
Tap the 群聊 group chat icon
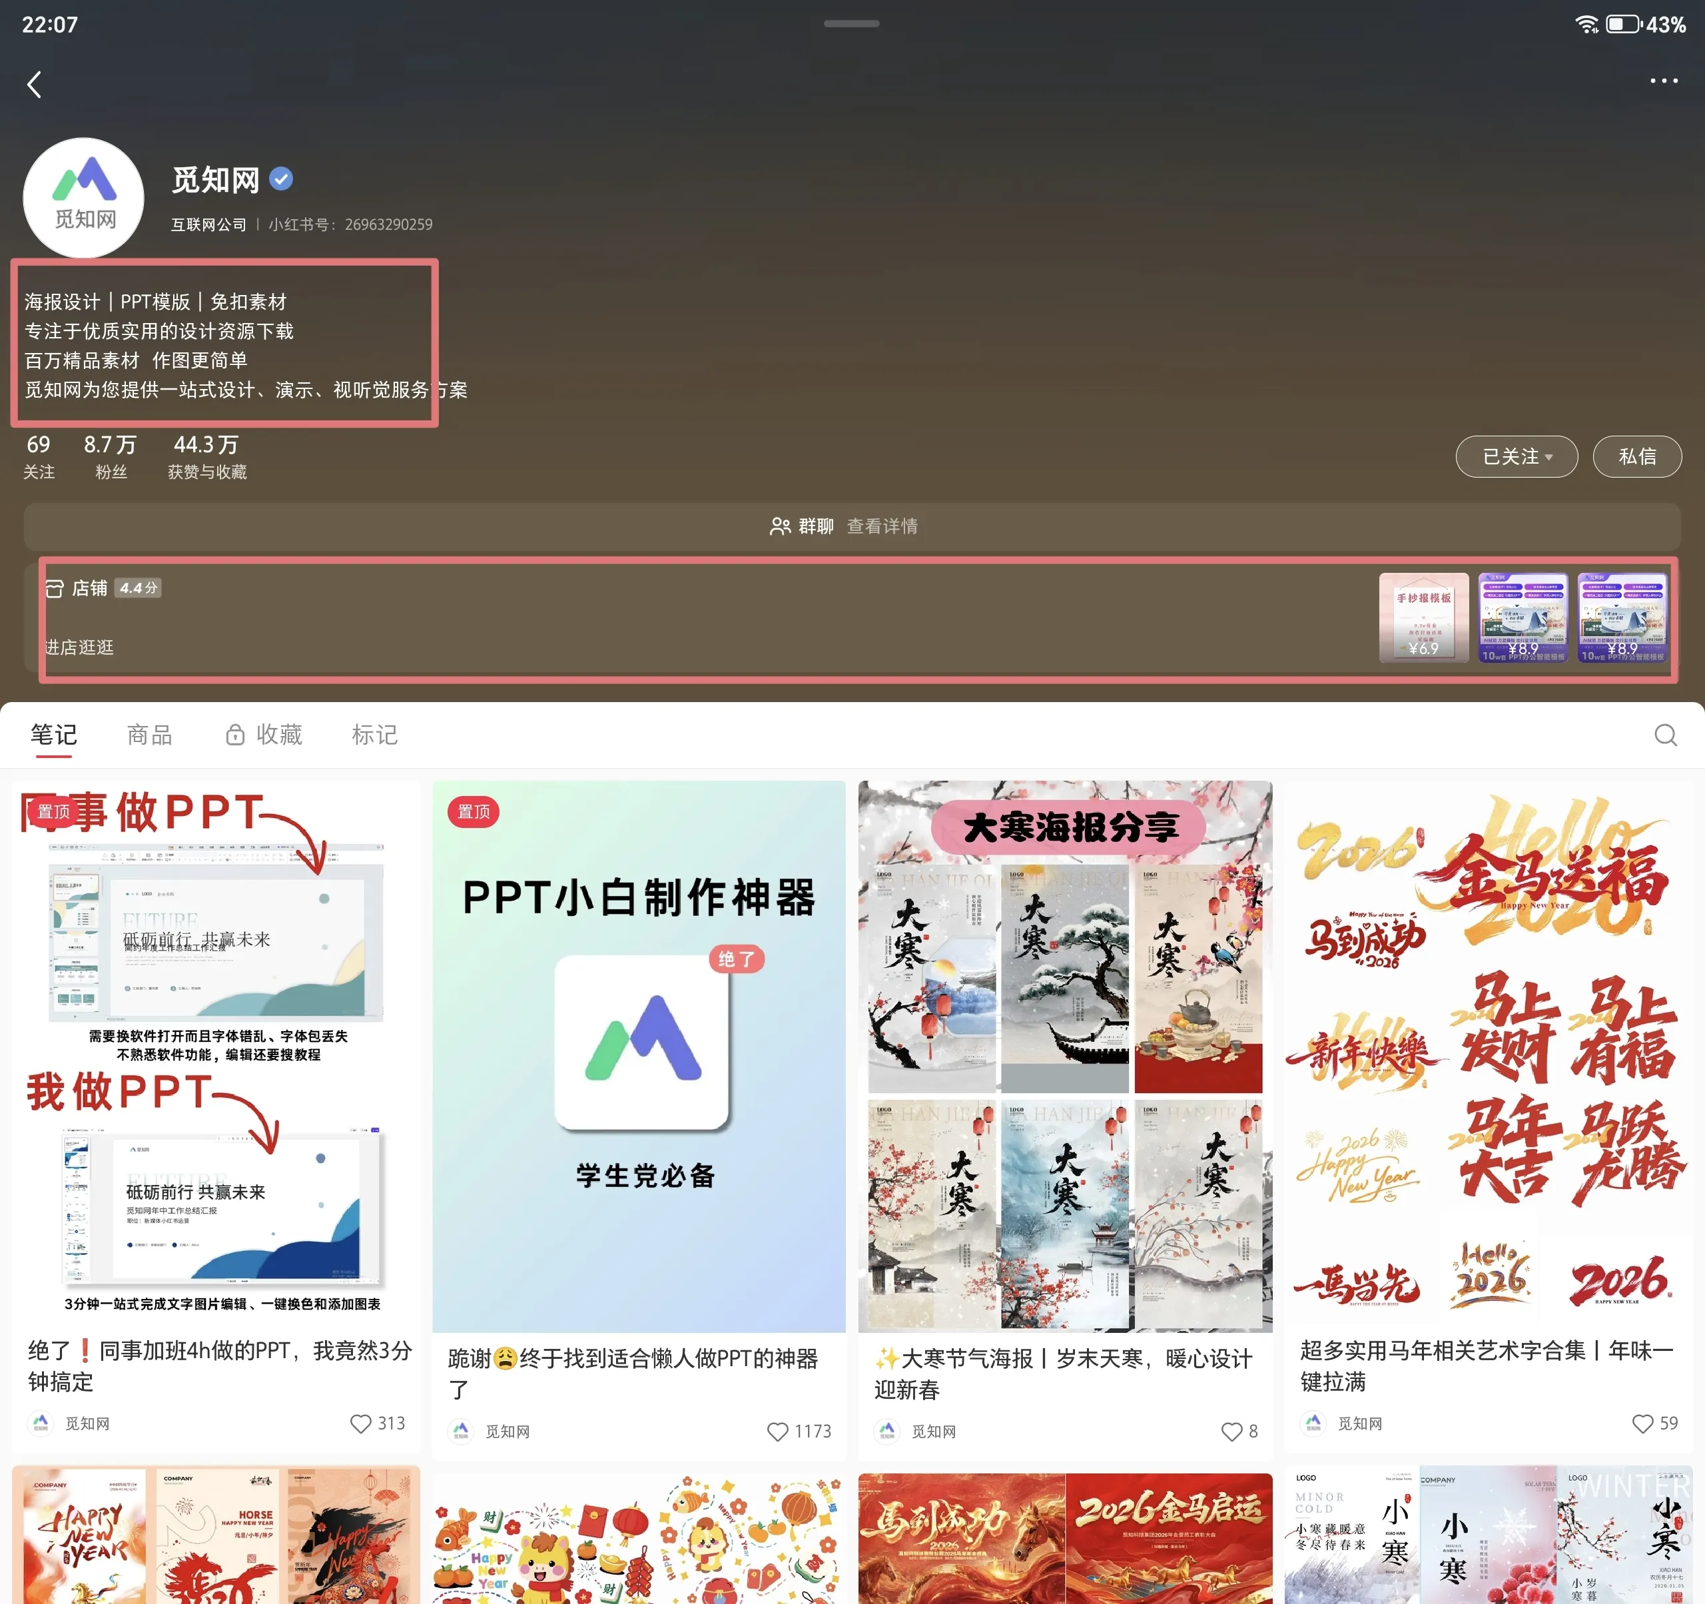[780, 526]
